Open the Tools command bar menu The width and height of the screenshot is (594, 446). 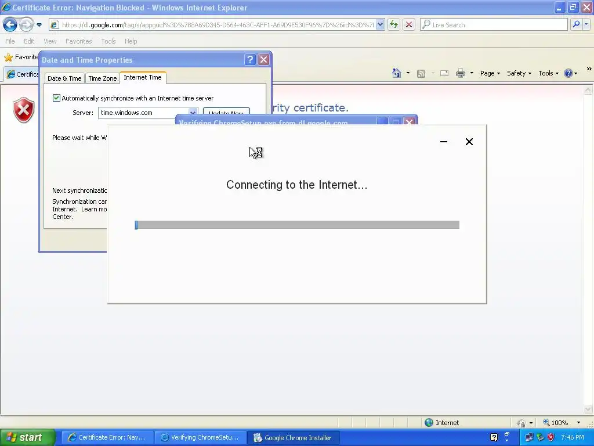point(549,73)
